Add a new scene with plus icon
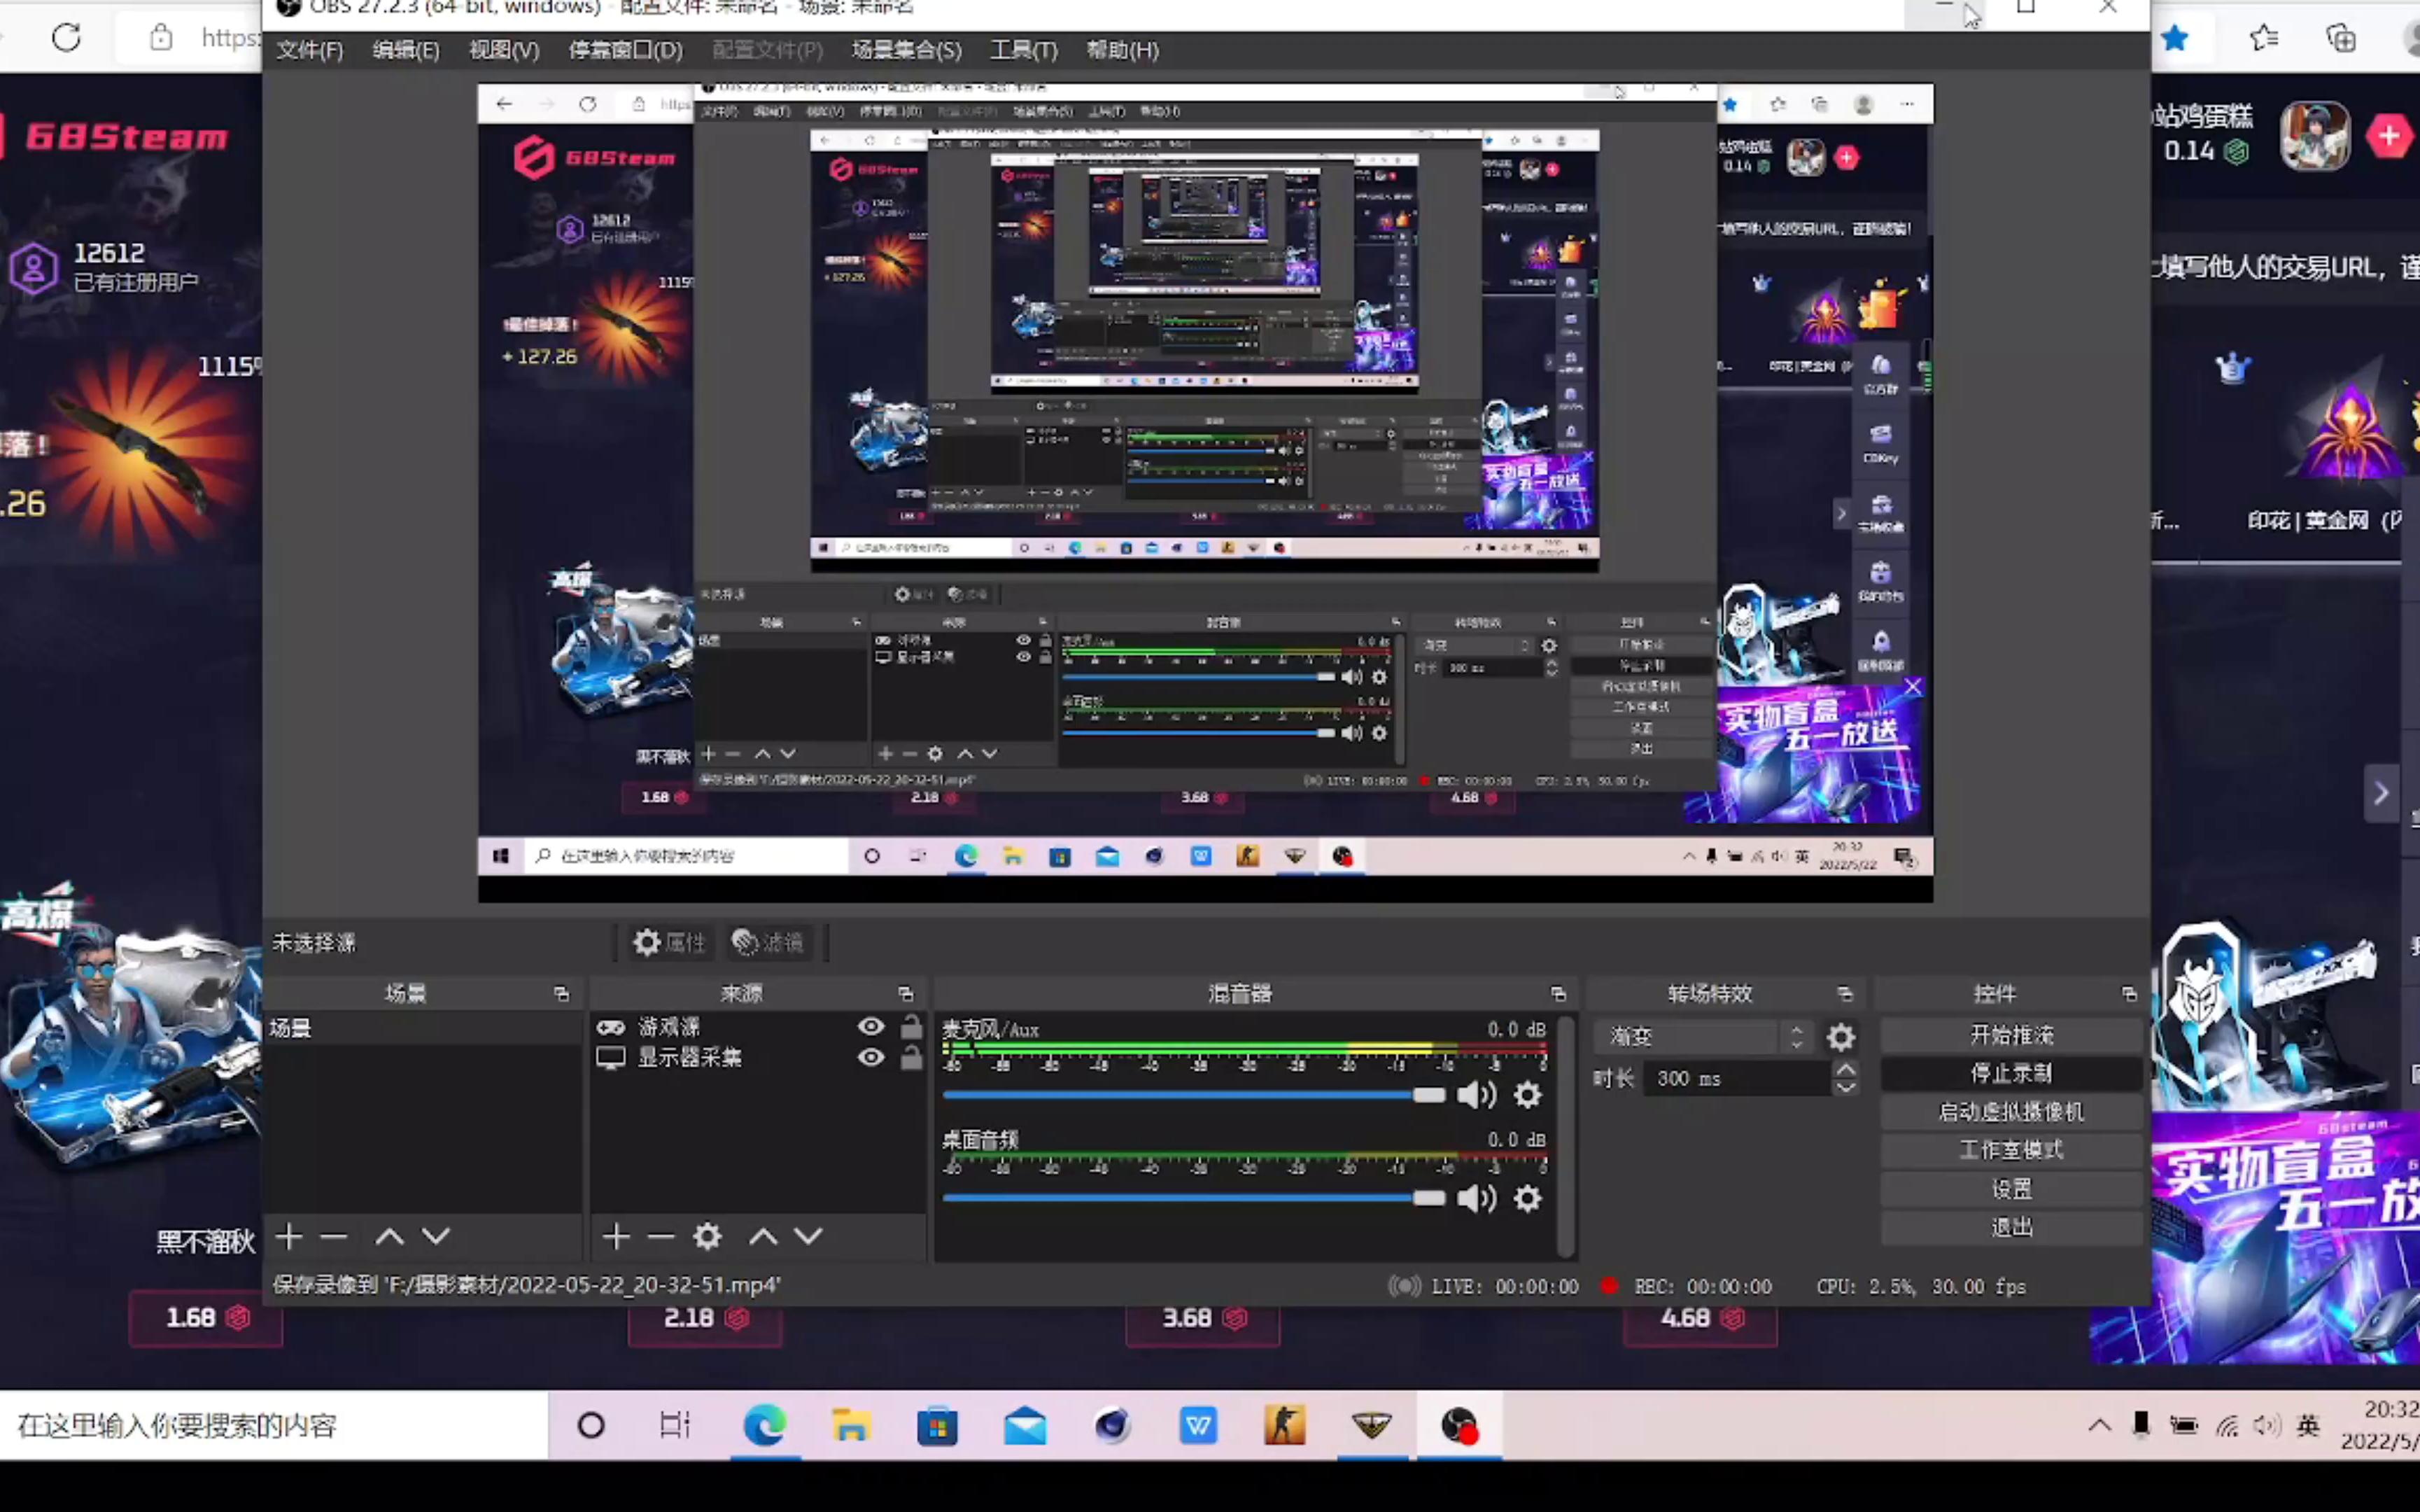2420x1512 pixels. pyautogui.click(x=289, y=1237)
